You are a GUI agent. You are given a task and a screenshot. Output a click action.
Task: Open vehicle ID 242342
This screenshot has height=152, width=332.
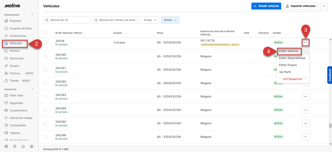(61, 82)
